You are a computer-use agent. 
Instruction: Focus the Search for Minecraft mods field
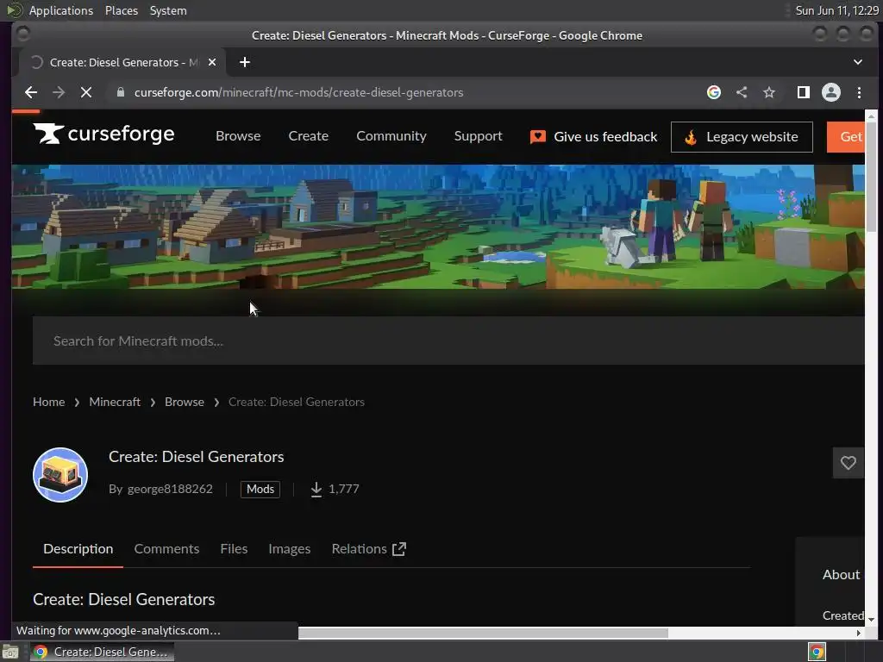448,340
